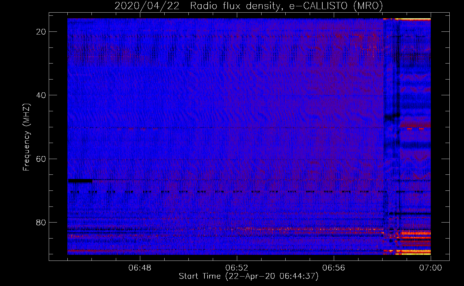Click the "Start Time (22-Apr-20 06:44:37)" label
The height and width of the screenshot is (286, 464).
pyautogui.click(x=249, y=276)
